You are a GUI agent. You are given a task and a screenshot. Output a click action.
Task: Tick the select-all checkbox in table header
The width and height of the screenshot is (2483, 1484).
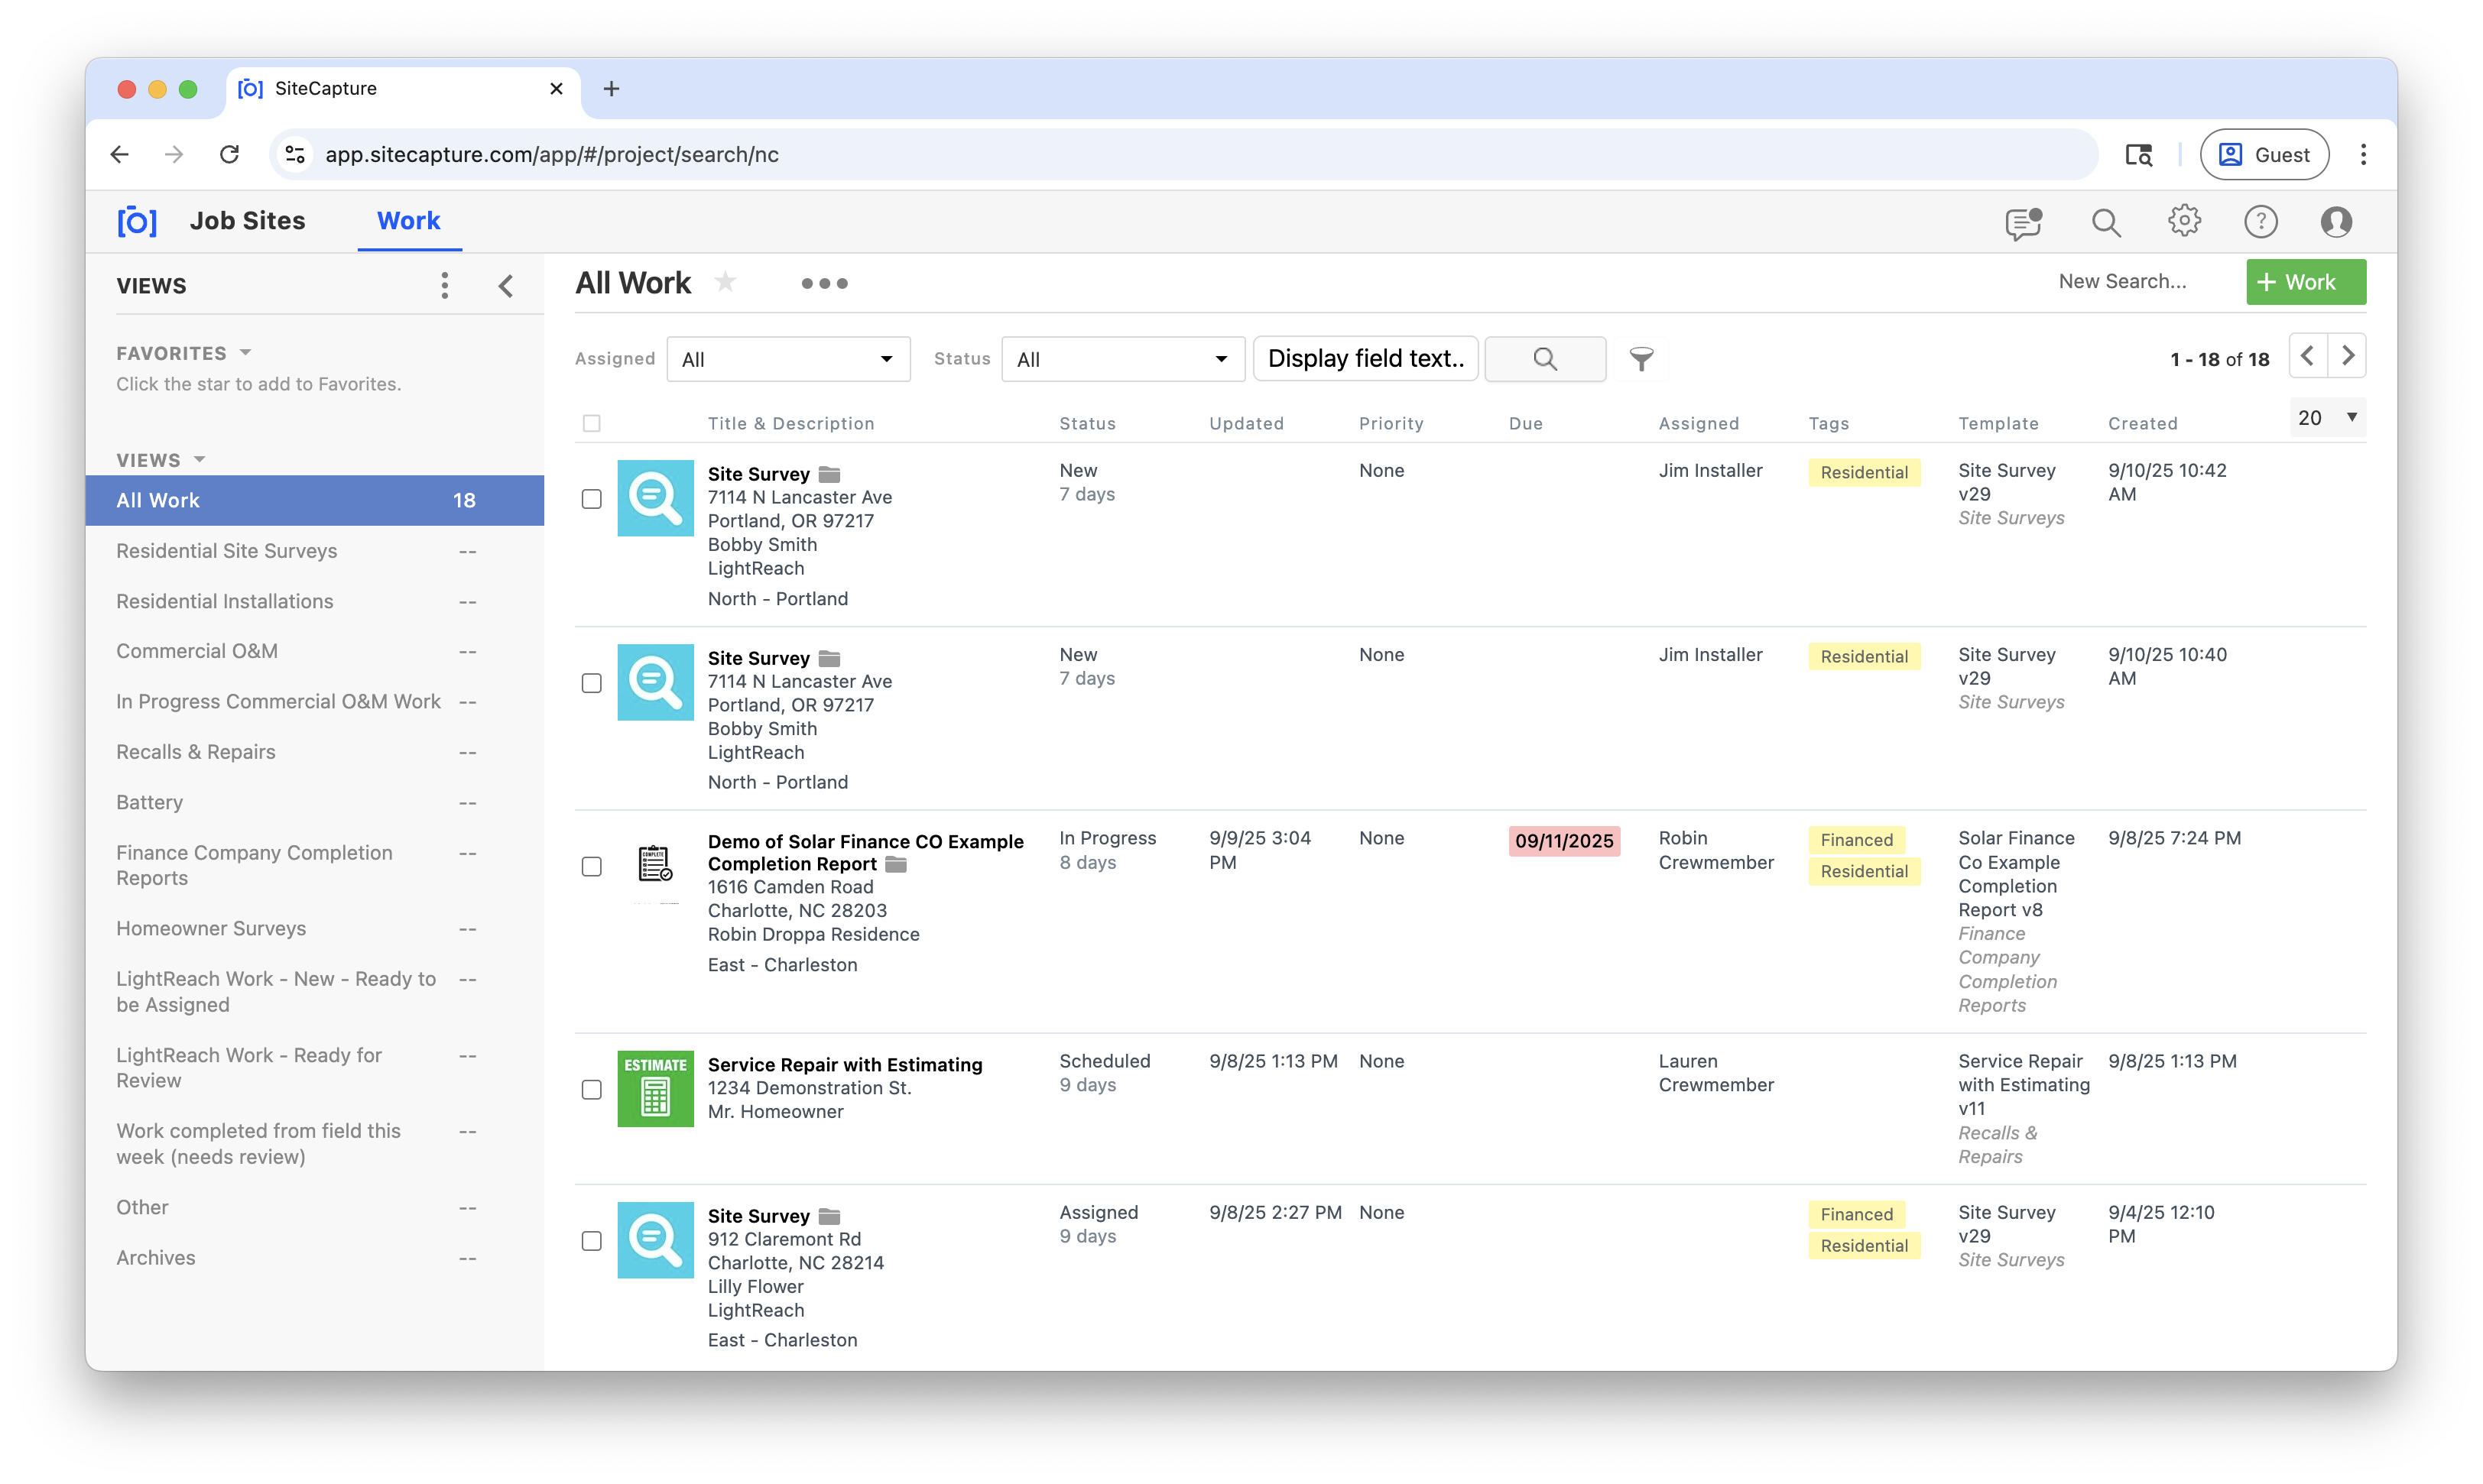coord(591,423)
